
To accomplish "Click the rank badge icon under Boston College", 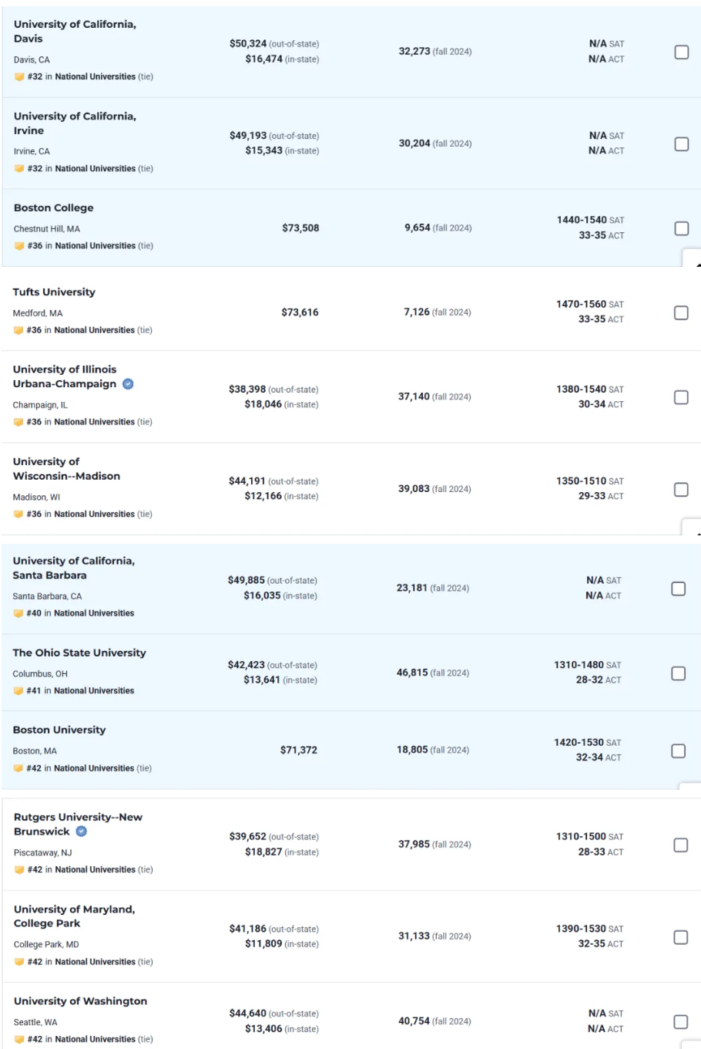I will (19, 246).
